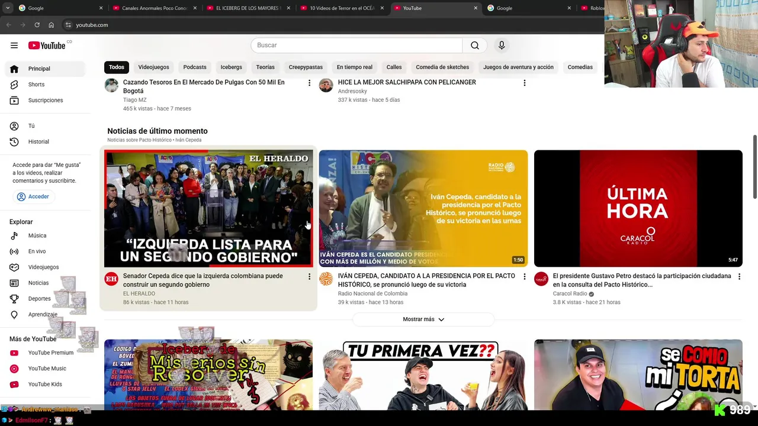Open the YouTube hamburger guide menu

coord(14,46)
